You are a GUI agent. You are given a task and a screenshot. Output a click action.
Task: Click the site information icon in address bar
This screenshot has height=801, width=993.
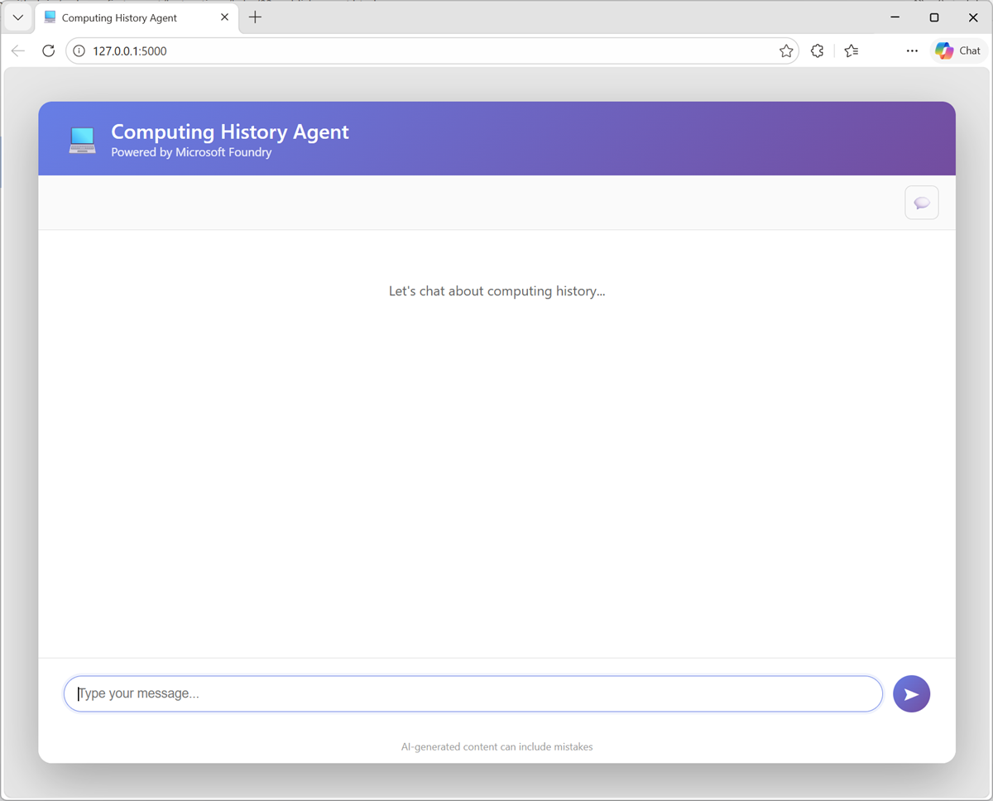[x=78, y=50]
